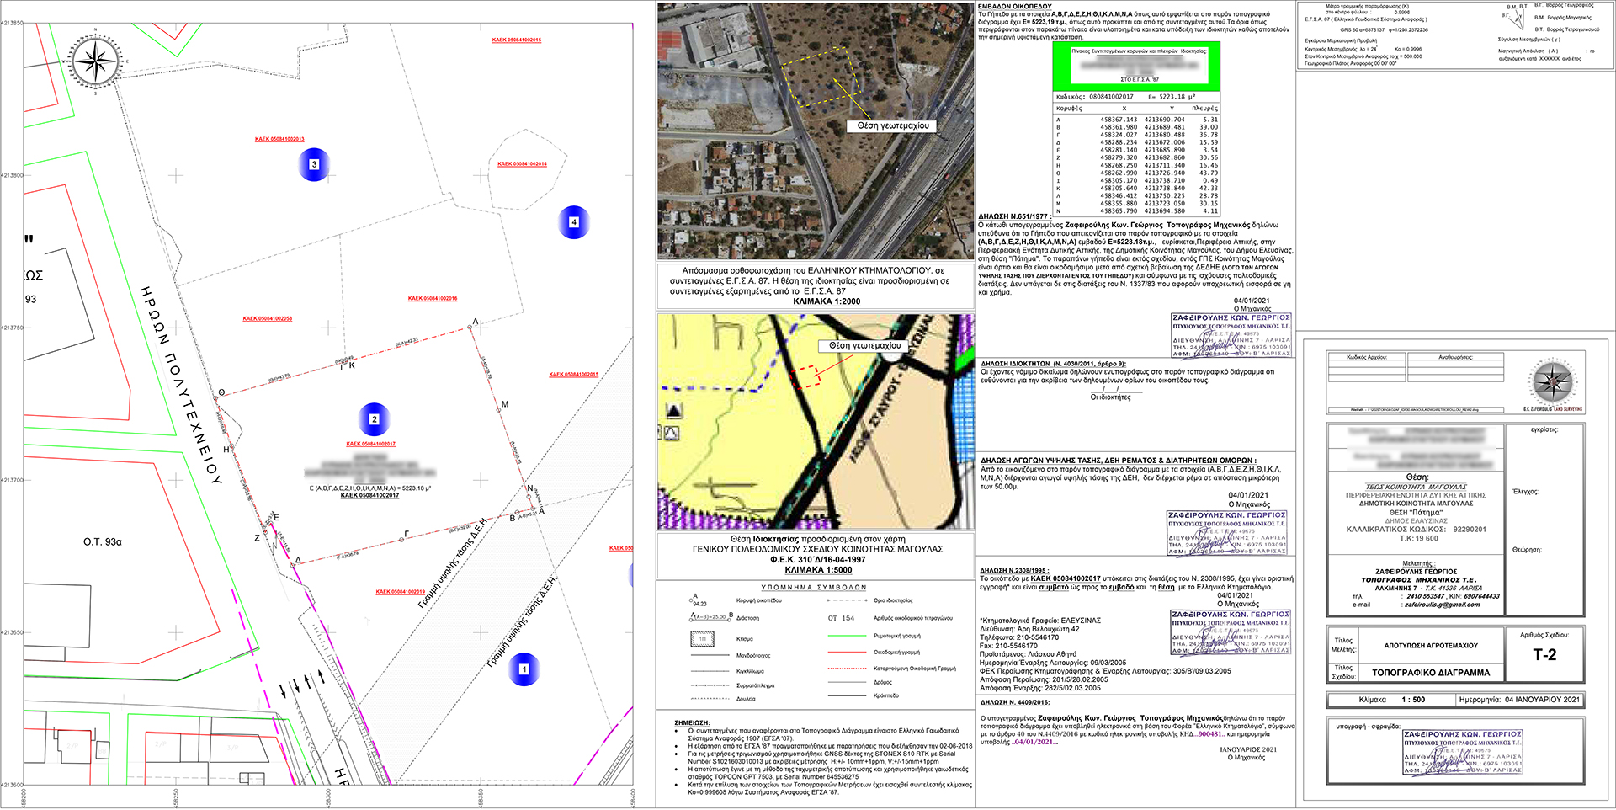Click the green Ρυμοτομική γραμμή line sample

[x=847, y=636]
